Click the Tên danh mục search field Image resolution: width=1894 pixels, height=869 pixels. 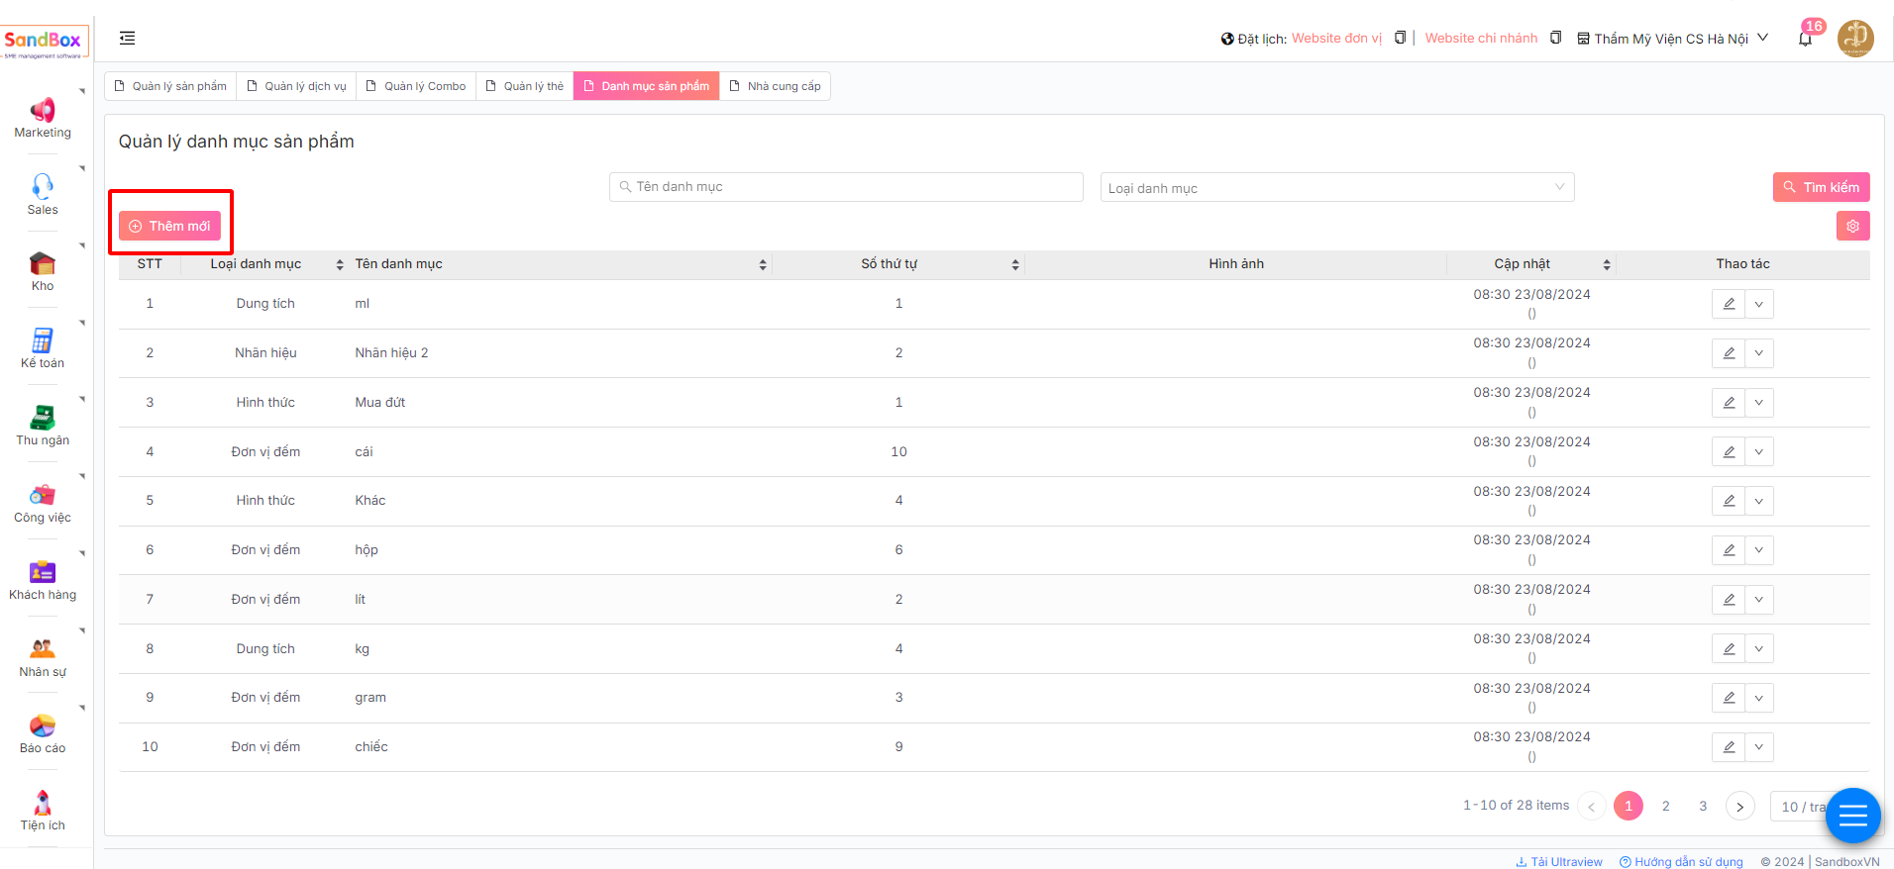pos(846,187)
